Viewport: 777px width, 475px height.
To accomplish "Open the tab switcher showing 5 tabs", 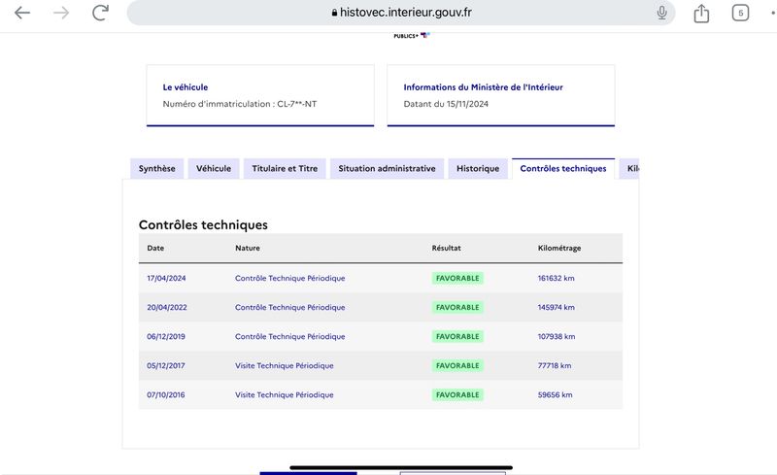I will (740, 13).
